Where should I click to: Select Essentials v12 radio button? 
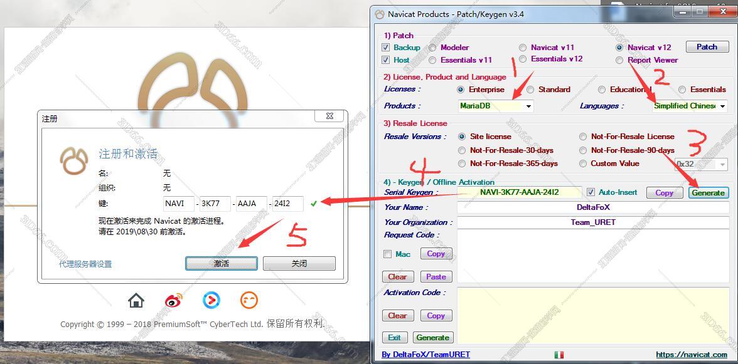point(523,59)
